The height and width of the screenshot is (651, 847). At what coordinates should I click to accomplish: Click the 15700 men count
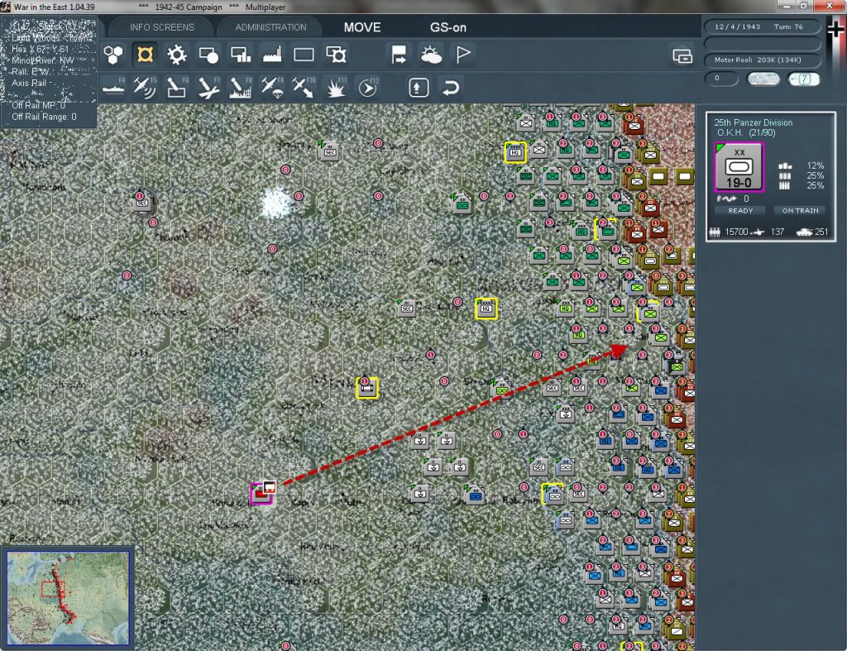[736, 232]
